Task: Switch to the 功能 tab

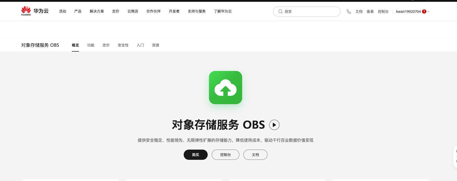Action: click(90, 45)
